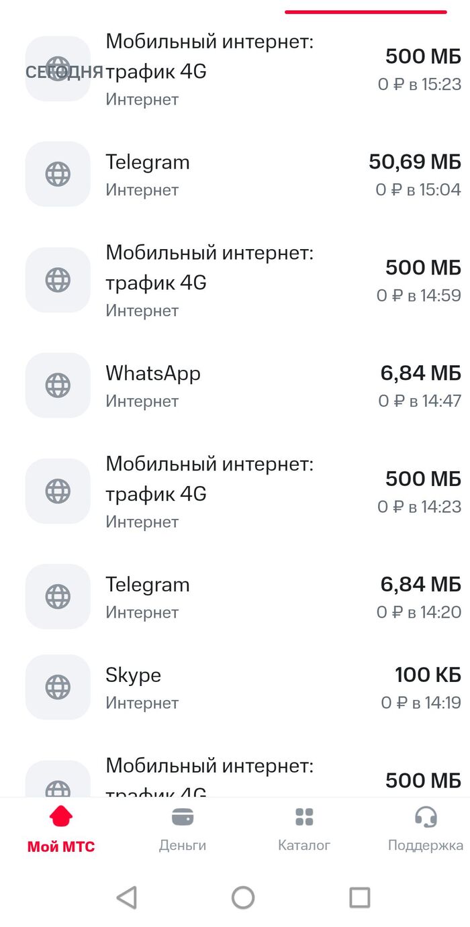Open the Мой МТС home tab
The image size is (470, 927).
tap(61, 829)
